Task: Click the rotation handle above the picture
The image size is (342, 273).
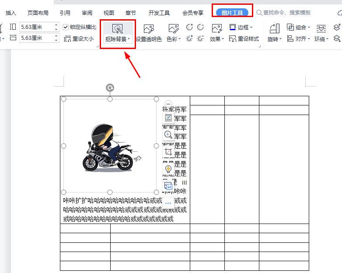Action: (x=110, y=88)
